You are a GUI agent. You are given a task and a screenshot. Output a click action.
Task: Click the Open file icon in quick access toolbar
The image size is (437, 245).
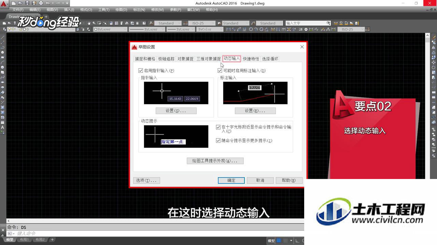point(21,3)
